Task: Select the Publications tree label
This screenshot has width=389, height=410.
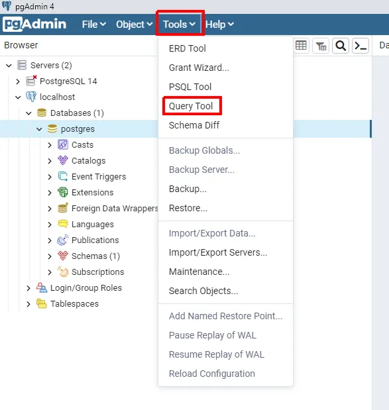Action: pos(95,240)
